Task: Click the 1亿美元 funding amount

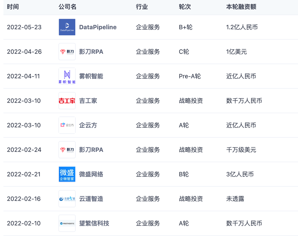Action: click(236, 52)
